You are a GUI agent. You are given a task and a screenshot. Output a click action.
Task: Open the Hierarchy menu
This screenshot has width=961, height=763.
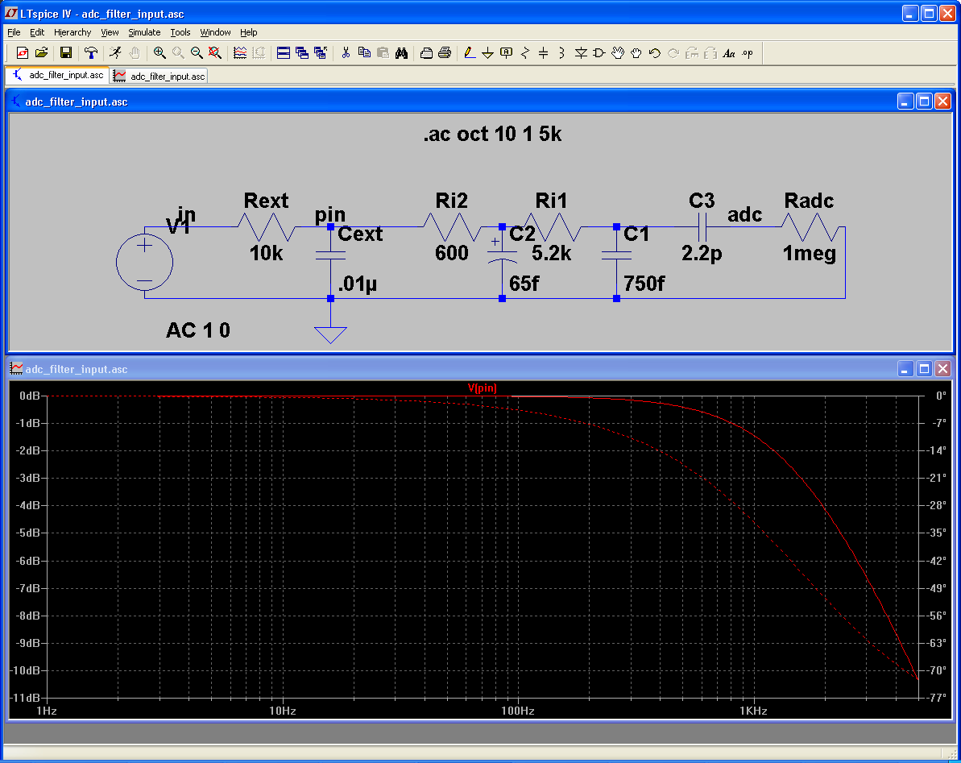72,32
